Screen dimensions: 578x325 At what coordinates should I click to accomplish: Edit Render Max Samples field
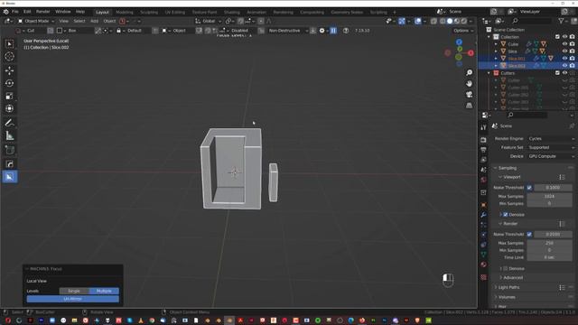[x=549, y=243]
